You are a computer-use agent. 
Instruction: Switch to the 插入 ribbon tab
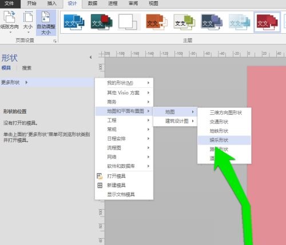pos(51,3)
